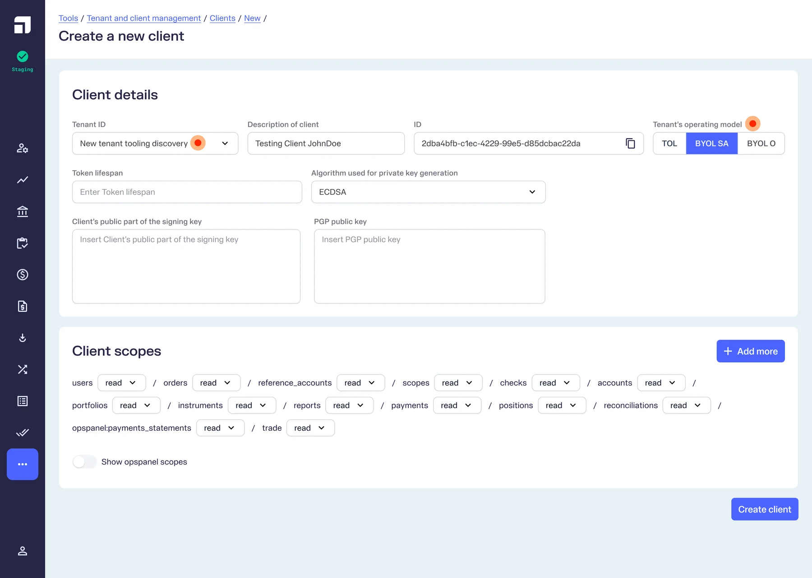Go to Tools breadcrumb link

click(68, 18)
